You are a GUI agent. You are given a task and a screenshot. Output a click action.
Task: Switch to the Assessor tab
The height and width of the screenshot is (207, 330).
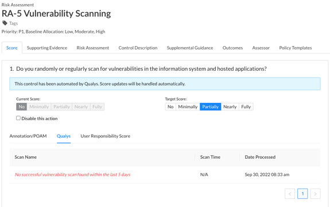click(261, 48)
